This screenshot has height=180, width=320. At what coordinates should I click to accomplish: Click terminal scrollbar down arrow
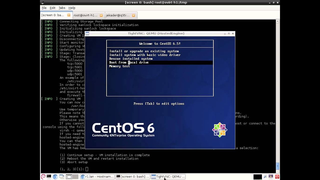pos(277,171)
